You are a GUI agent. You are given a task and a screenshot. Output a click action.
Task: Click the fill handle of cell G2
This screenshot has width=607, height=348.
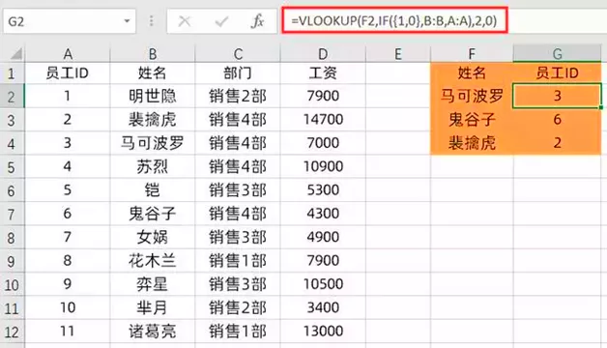coord(601,107)
